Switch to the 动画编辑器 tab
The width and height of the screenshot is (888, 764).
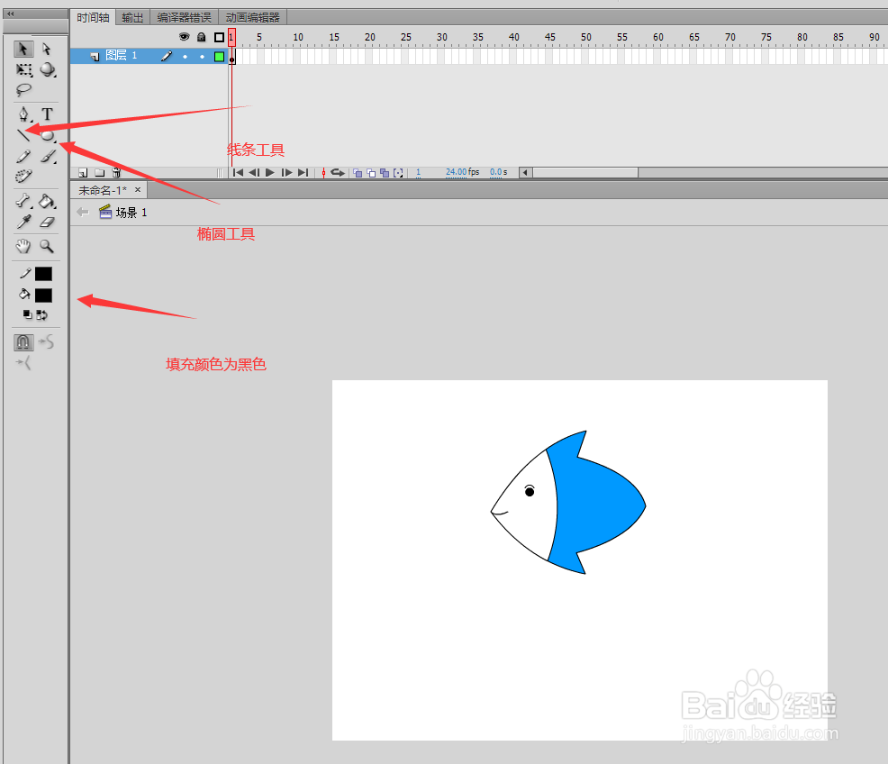[252, 16]
